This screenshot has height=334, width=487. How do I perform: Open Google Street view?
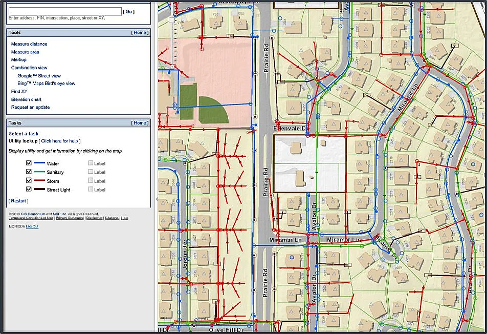point(39,76)
